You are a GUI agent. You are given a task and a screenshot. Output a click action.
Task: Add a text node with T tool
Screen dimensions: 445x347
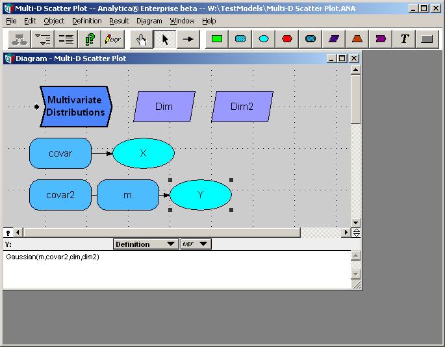coord(404,39)
